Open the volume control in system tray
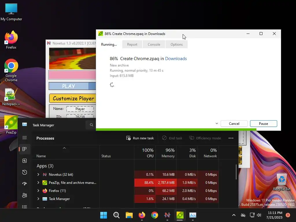This screenshot has width=296, height=222. pyautogui.click(x=259, y=215)
